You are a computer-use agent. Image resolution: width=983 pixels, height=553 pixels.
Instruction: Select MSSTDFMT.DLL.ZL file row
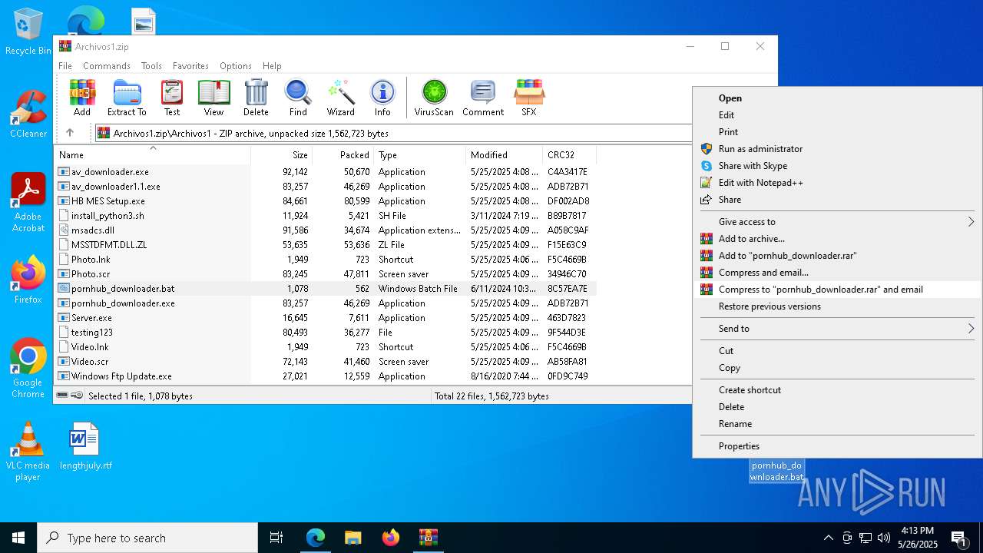pyautogui.click(x=326, y=245)
